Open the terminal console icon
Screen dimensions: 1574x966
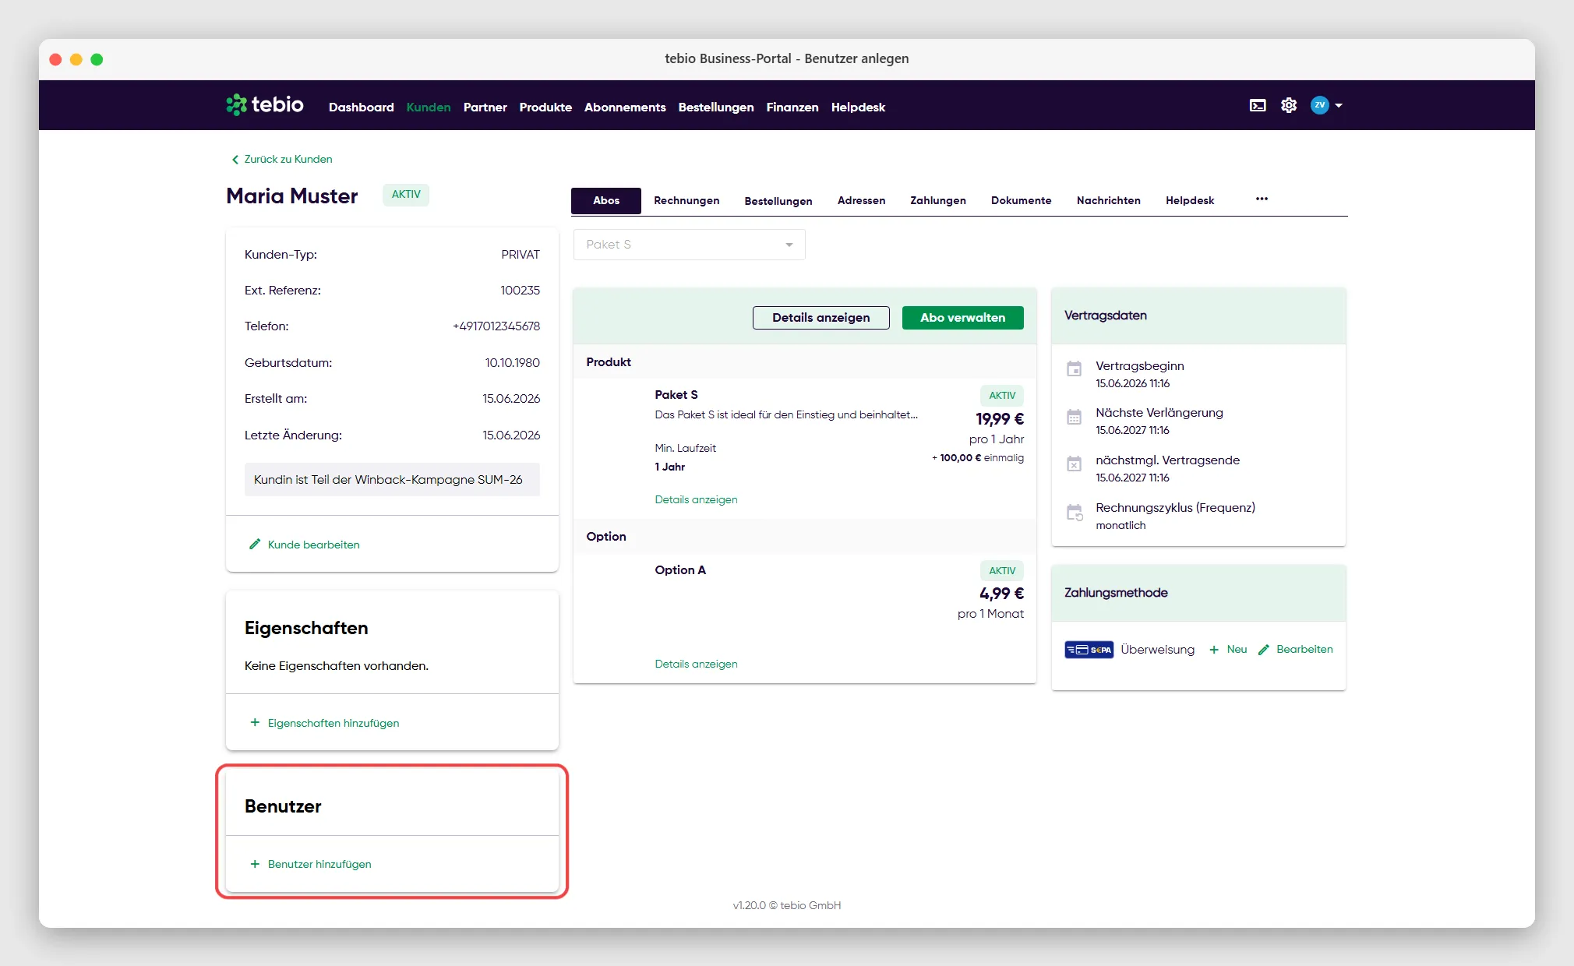pos(1258,105)
